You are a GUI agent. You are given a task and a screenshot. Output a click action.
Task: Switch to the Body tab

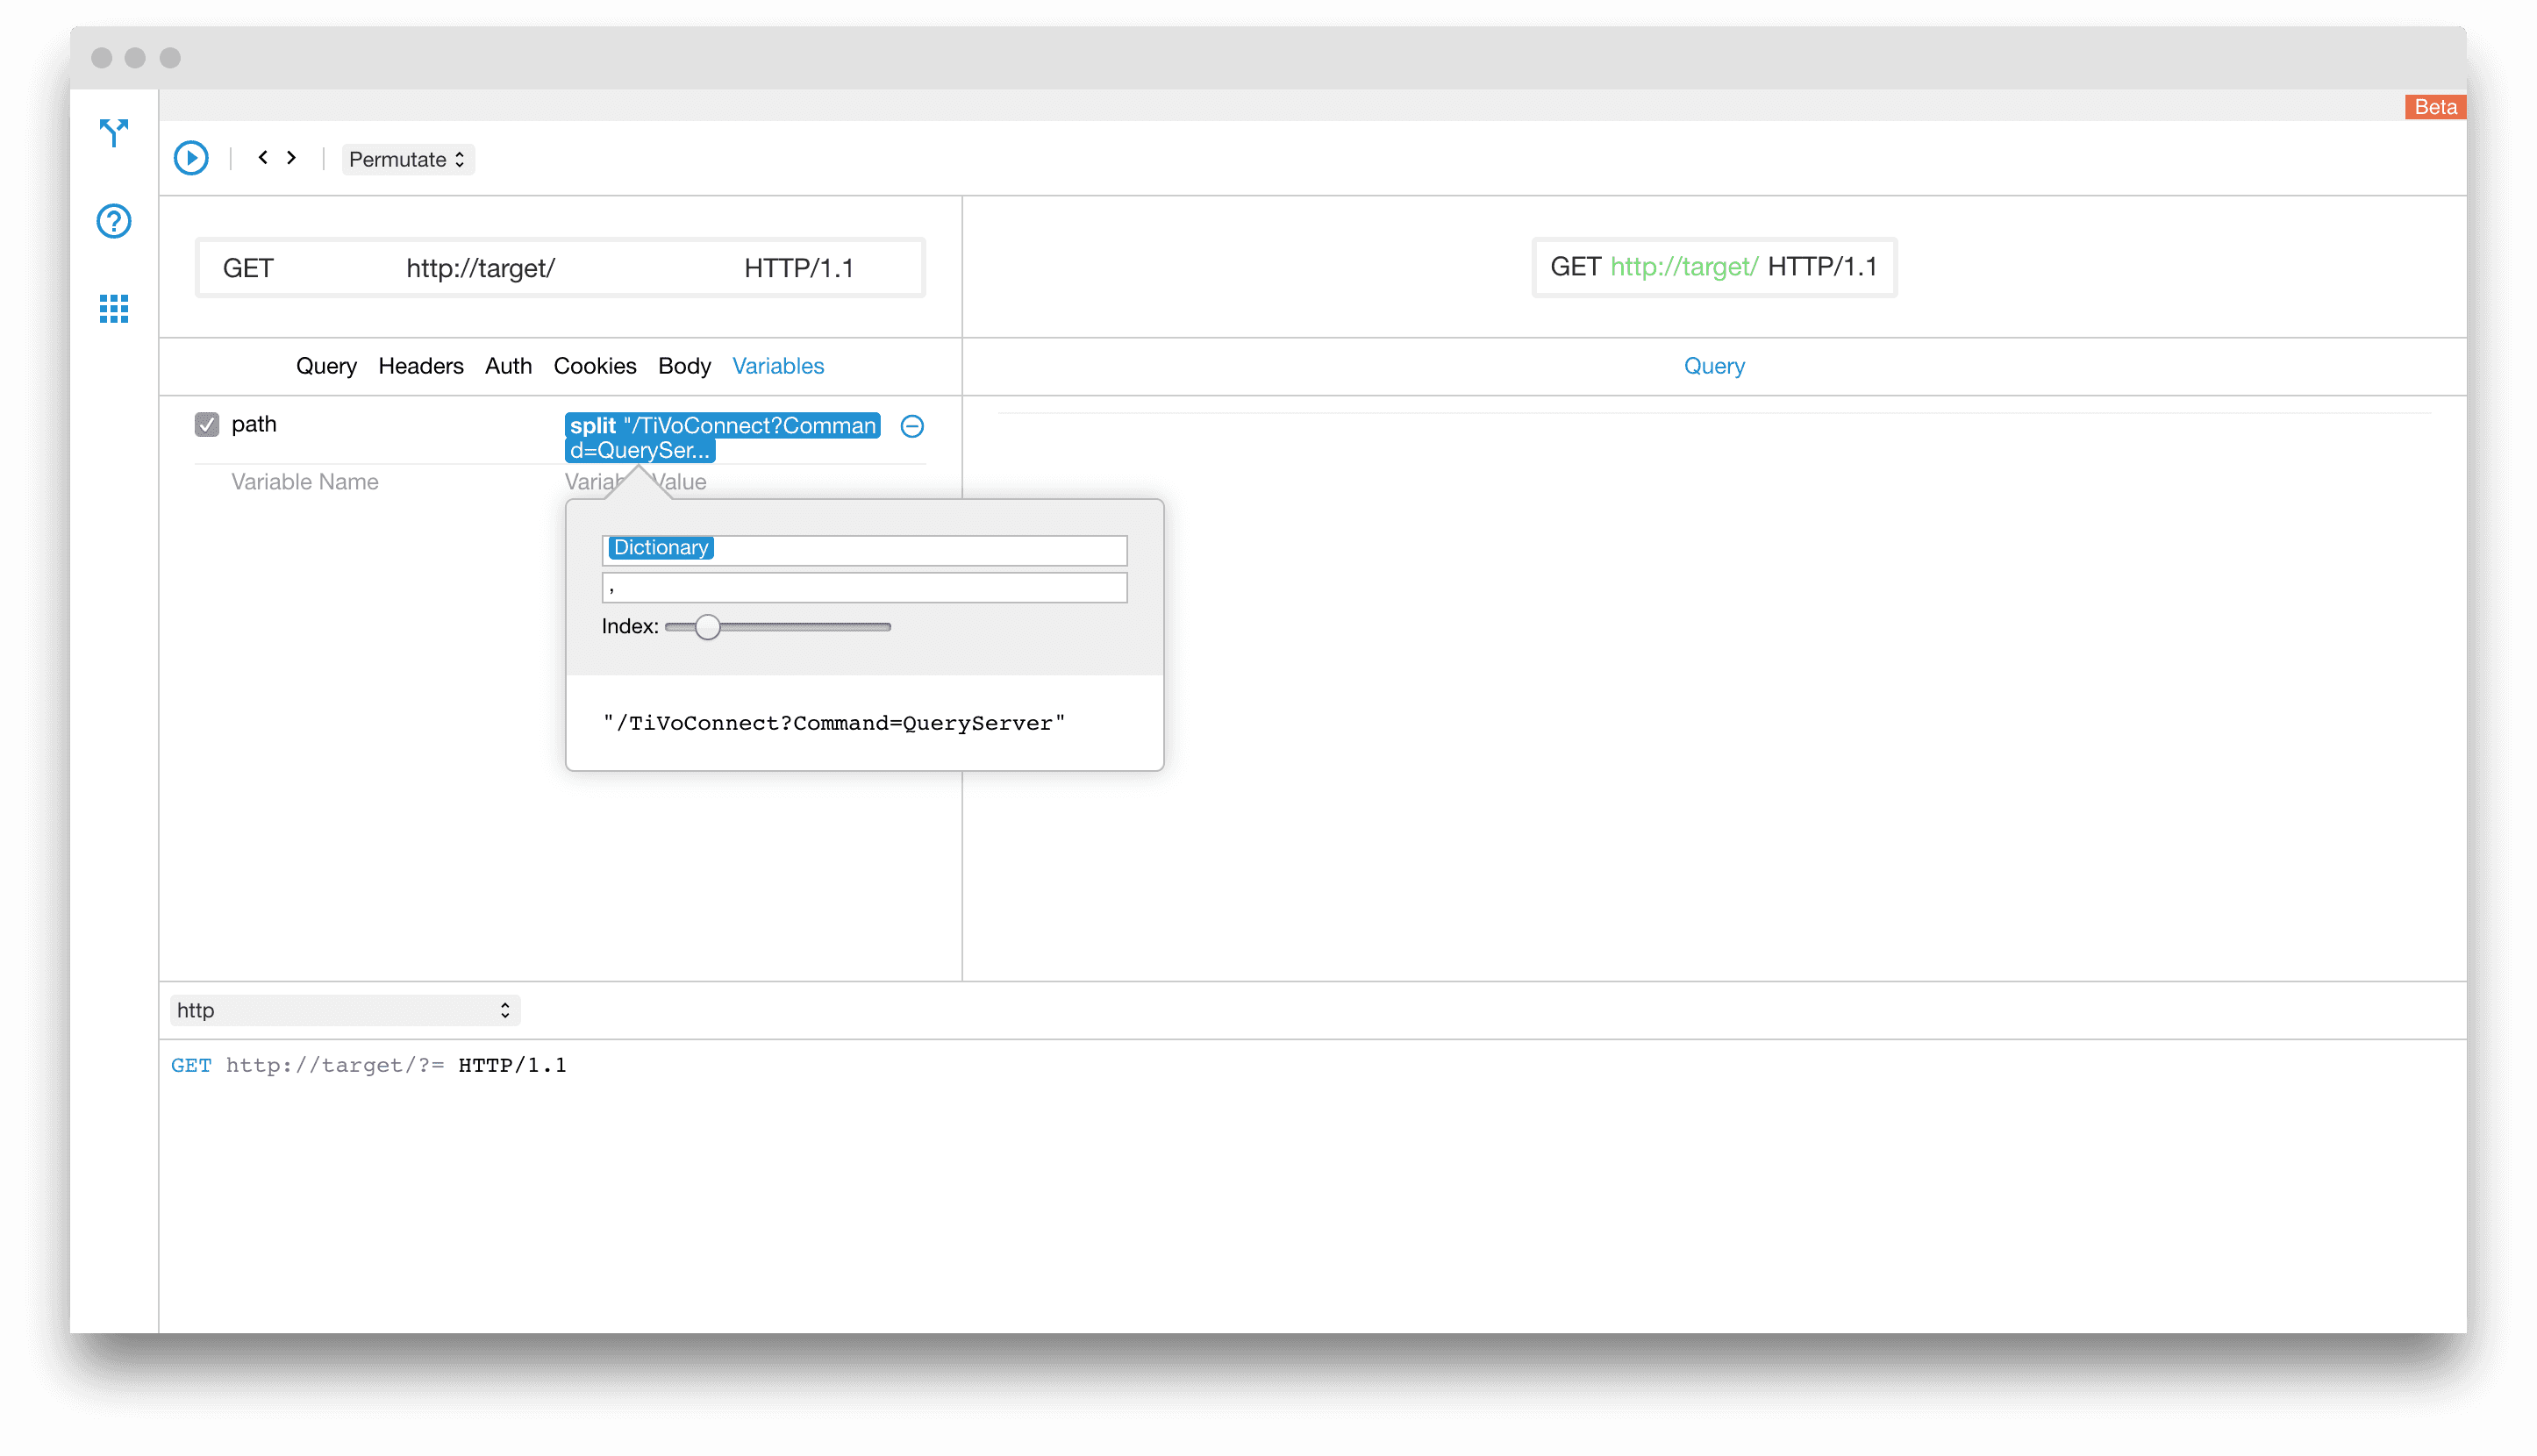[x=684, y=366]
